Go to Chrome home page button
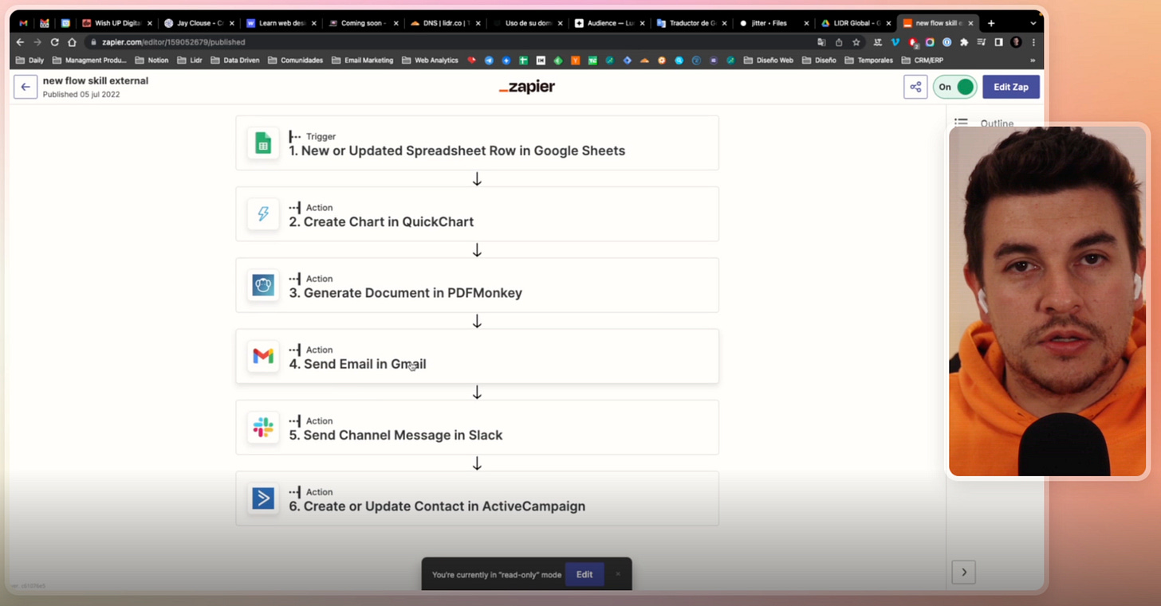 tap(72, 42)
